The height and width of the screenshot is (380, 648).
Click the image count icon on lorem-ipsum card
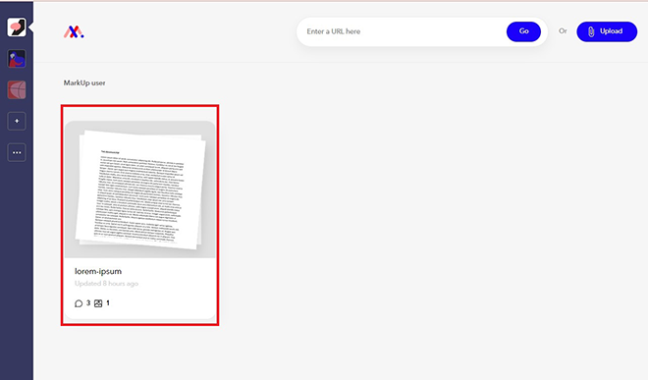pos(98,303)
